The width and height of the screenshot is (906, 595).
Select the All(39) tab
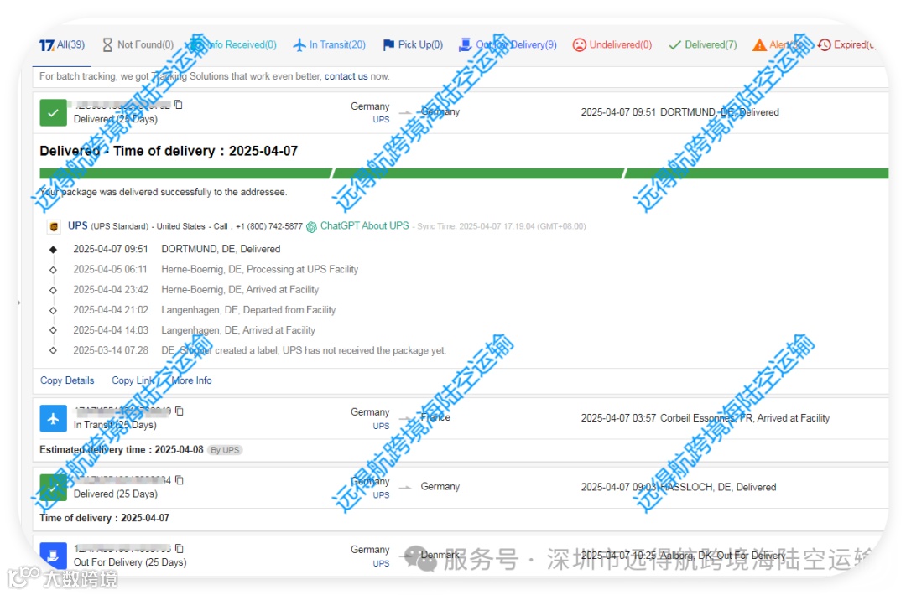coord(62,45)
